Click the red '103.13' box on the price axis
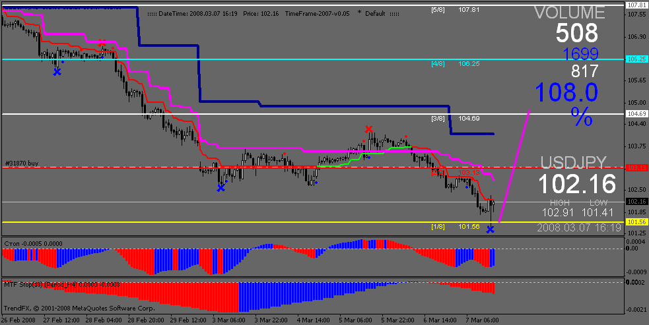This screenshot has height=325, width=649. tap(636, 167)
